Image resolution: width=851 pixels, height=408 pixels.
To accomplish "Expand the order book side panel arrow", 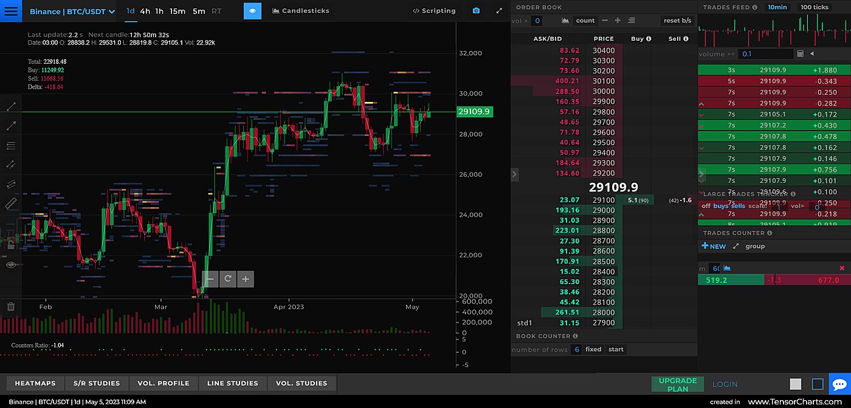I will [514, 174].
